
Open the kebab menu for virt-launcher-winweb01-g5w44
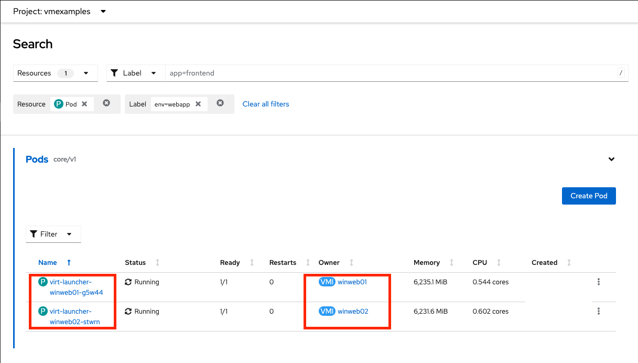598,282
